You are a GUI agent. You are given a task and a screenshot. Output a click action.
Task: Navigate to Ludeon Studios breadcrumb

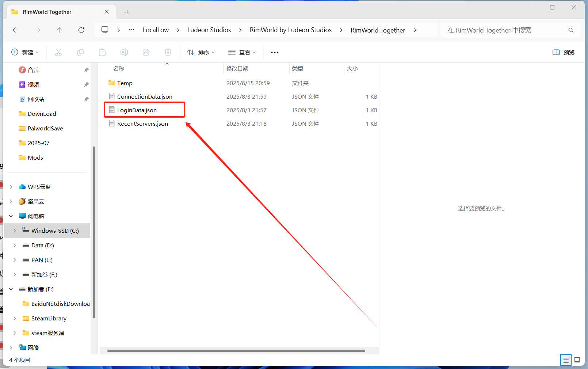(x=209, y=30)
